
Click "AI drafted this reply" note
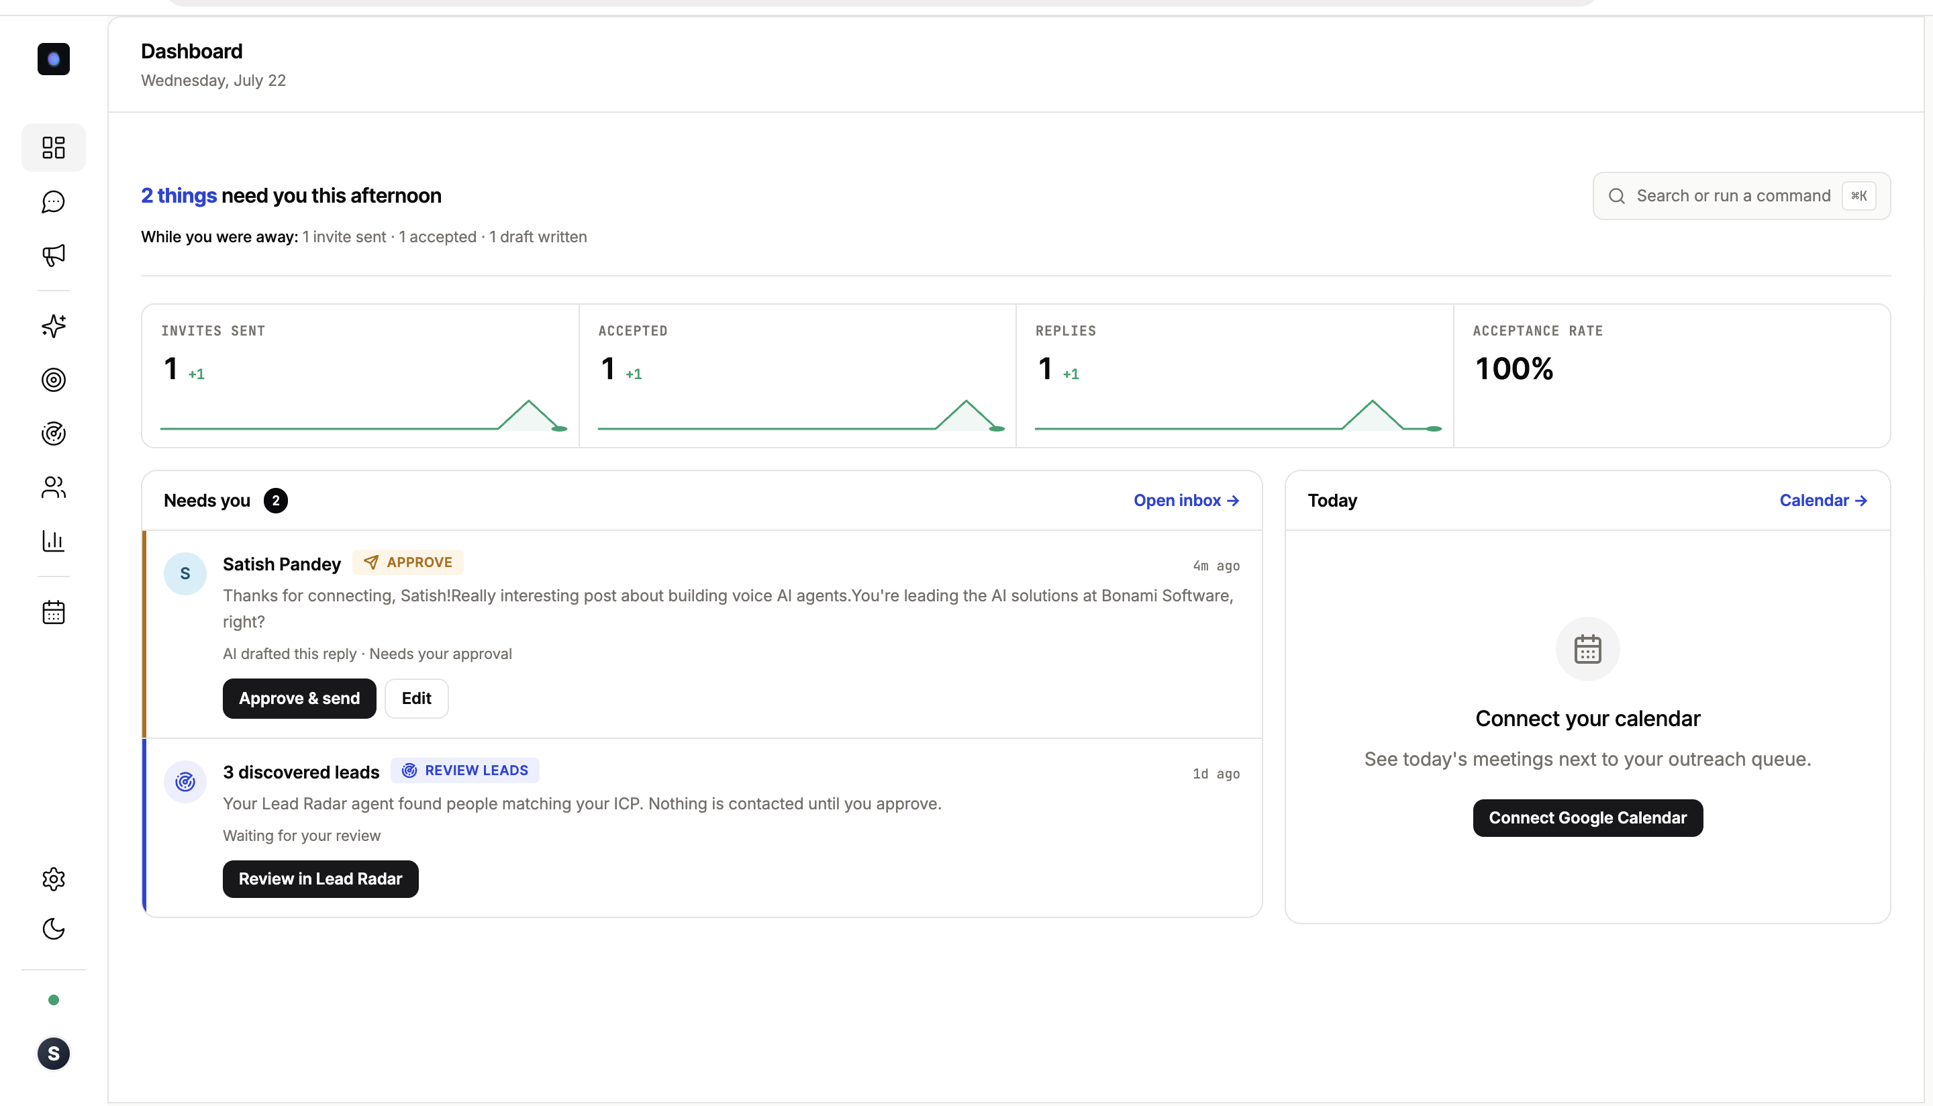[x=289, y=654]
